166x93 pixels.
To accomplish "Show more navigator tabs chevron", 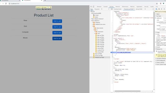I will 102,9.
